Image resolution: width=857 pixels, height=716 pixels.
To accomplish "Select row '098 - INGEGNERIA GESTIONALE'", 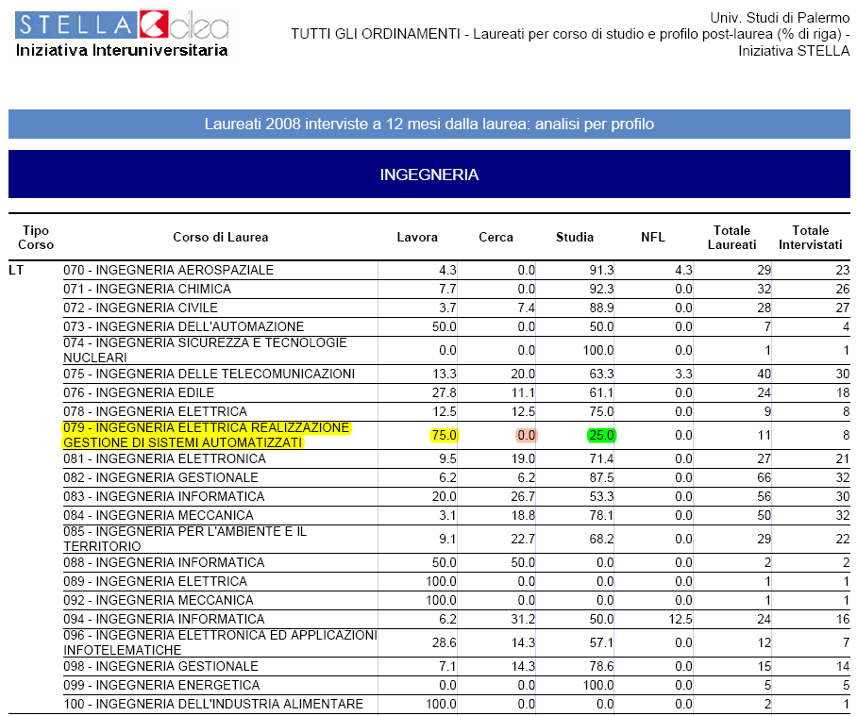I will 457,666.
